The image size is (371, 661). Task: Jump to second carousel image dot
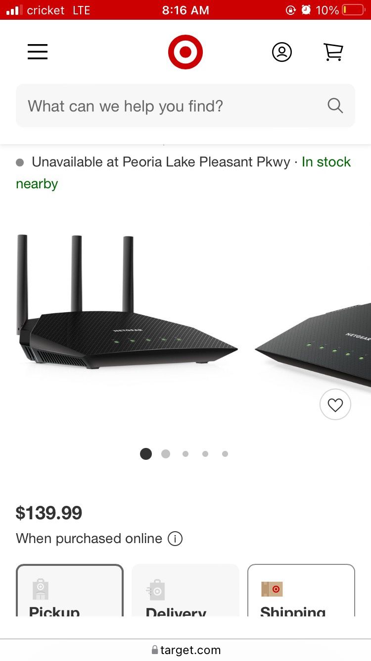(x=166, y=454)
